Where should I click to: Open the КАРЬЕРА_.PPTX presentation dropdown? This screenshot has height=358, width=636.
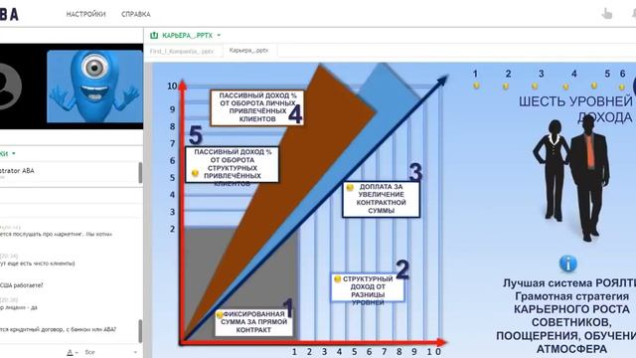tap(219, 36)
